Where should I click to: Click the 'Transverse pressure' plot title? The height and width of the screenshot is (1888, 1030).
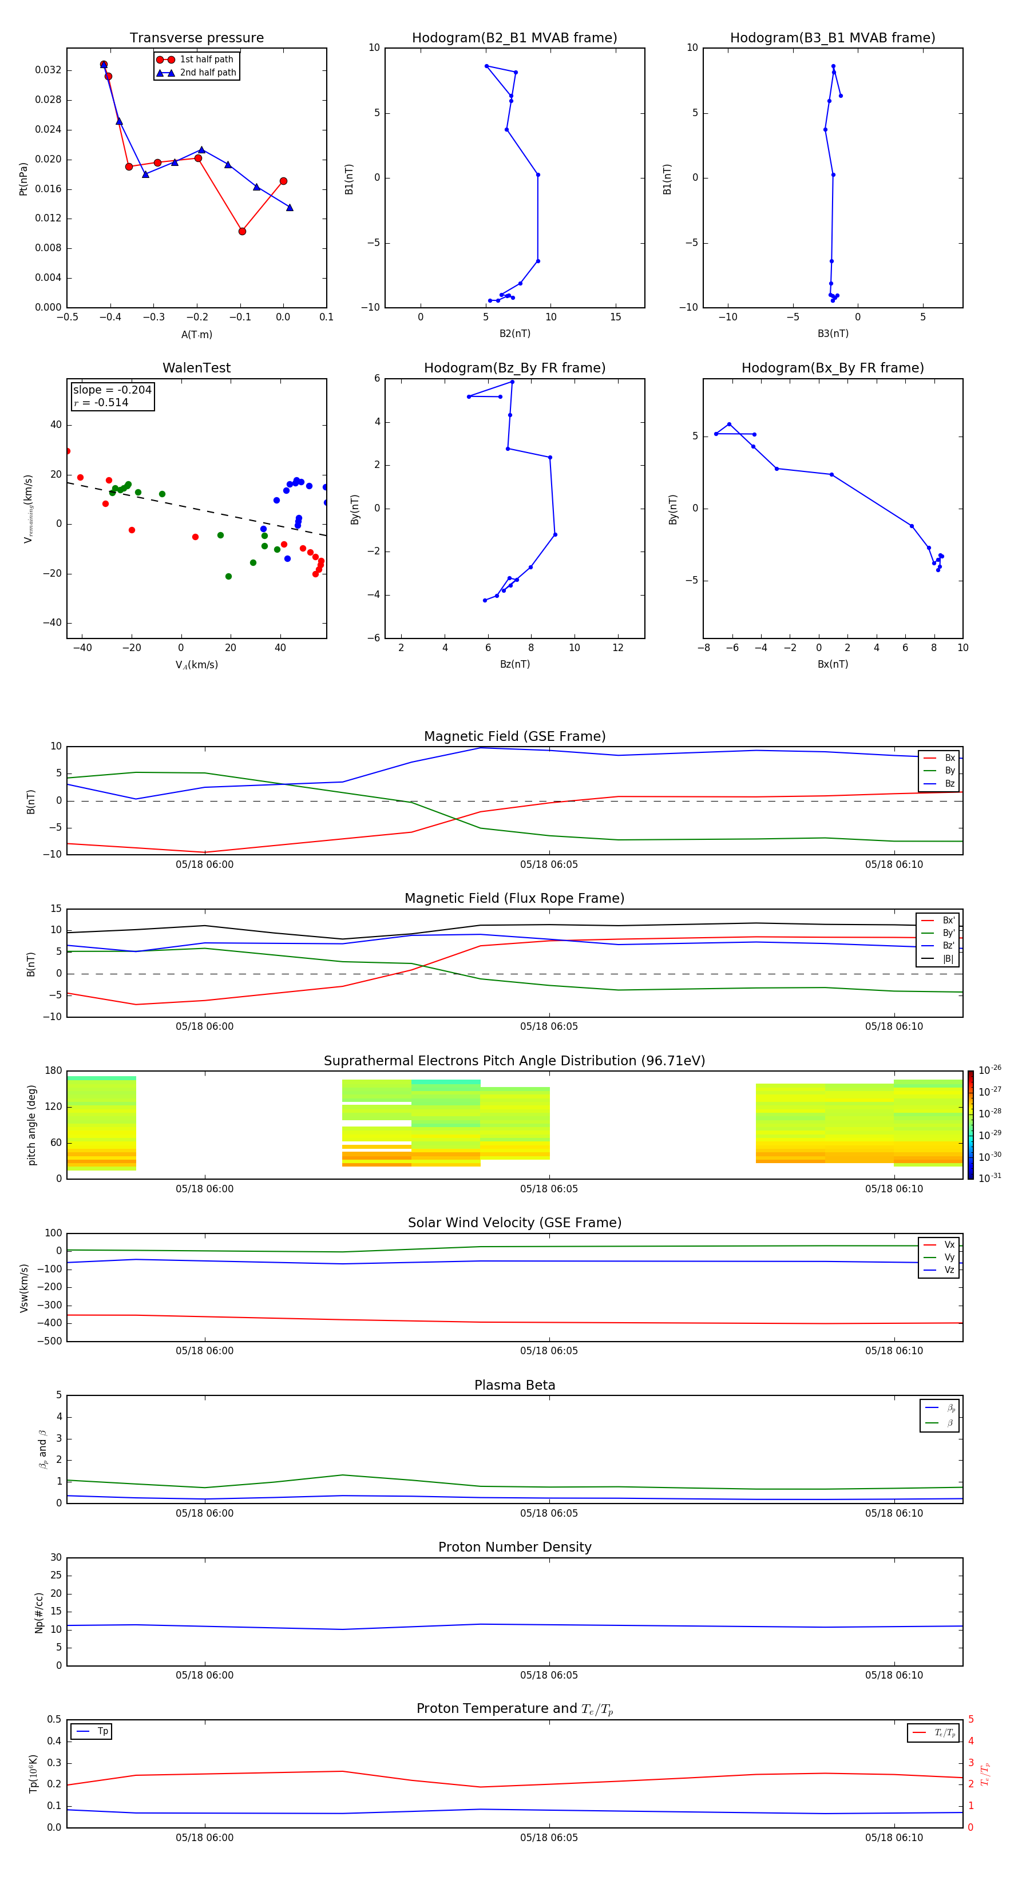tap(196, 38)
